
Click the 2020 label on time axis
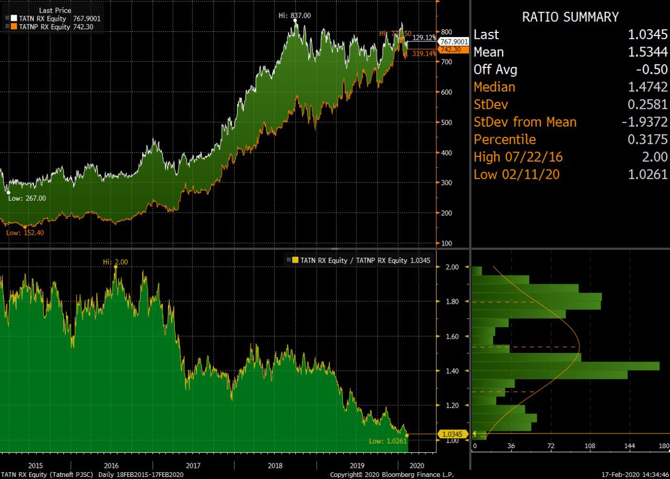[x=417, y=465]
